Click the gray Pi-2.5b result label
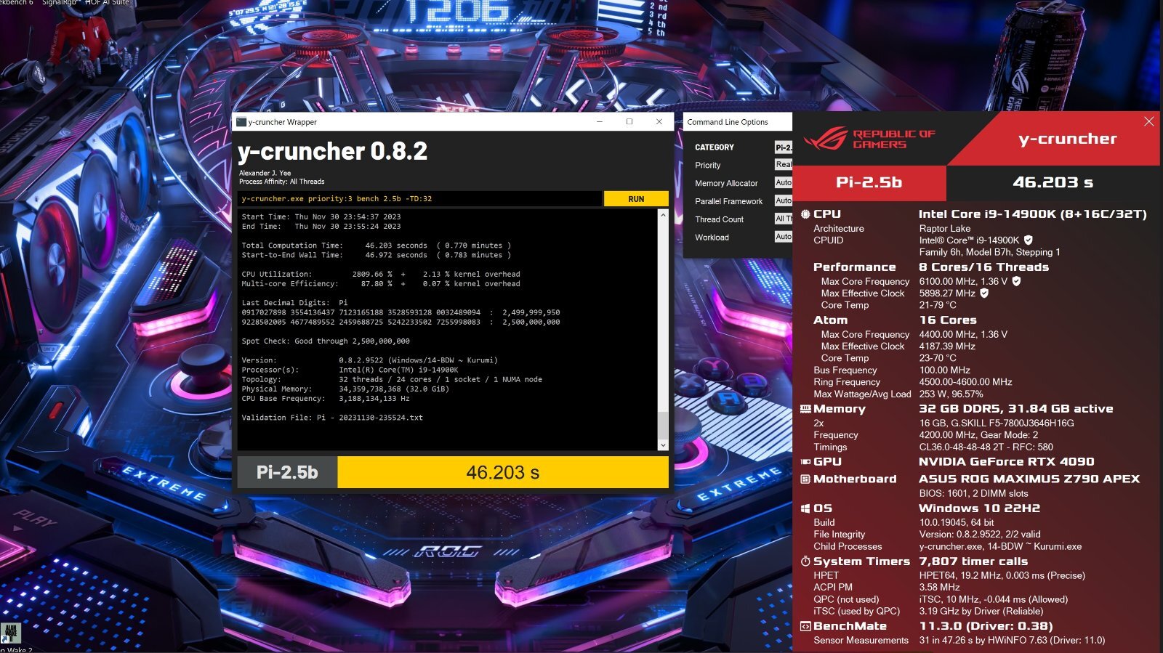The image size is (1163, 653). 287,472
